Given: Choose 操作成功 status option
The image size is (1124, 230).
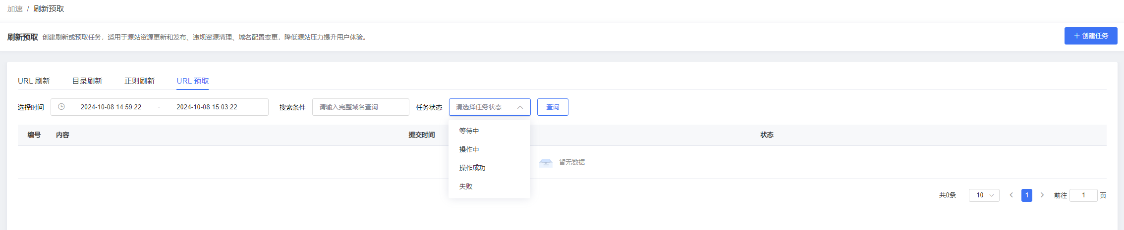Looking at the screenshot, I should 489,168.
